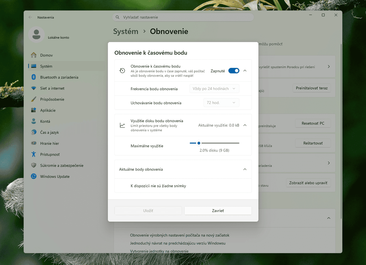Collapse the Aktuálne body obnovenia section
Image resolution: width=366 pixels, height=265 pixels.
tap(245, 169)
